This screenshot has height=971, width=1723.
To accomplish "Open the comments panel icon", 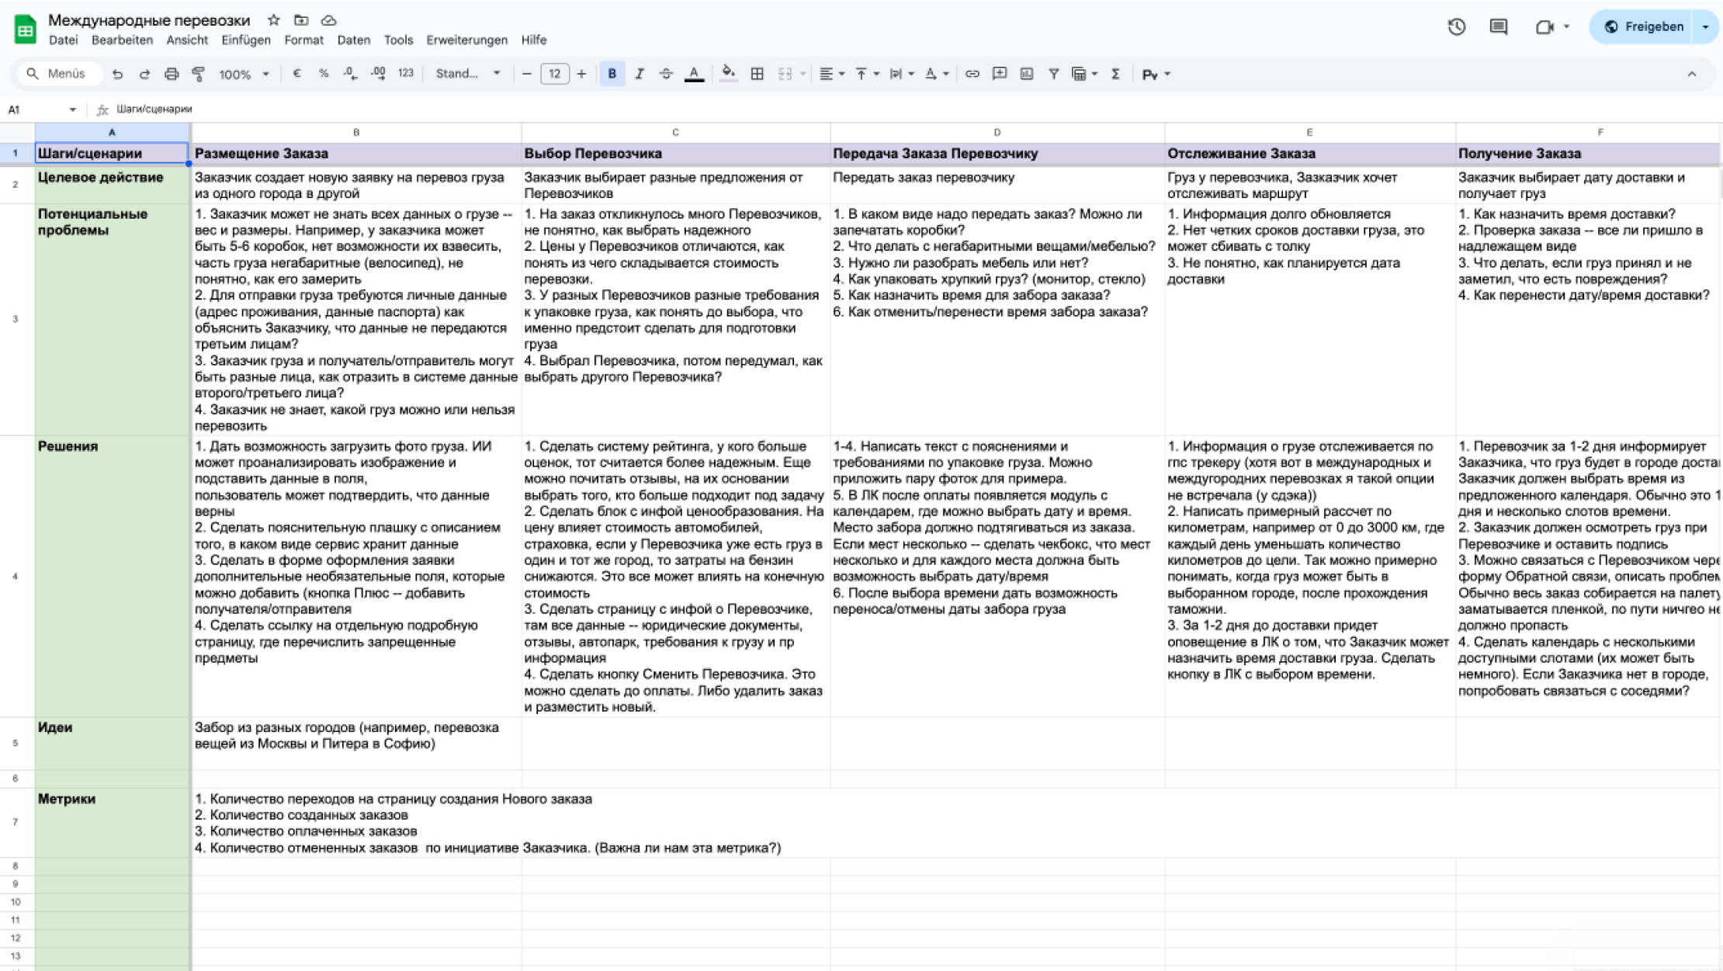I will (x=1499, y=27).
